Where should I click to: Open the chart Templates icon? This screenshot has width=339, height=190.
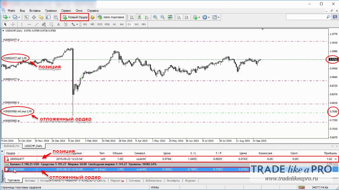[214, 17]
